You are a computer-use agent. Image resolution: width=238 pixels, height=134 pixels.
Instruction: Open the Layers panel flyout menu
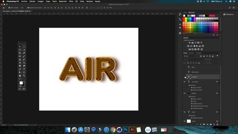point(220,53)
